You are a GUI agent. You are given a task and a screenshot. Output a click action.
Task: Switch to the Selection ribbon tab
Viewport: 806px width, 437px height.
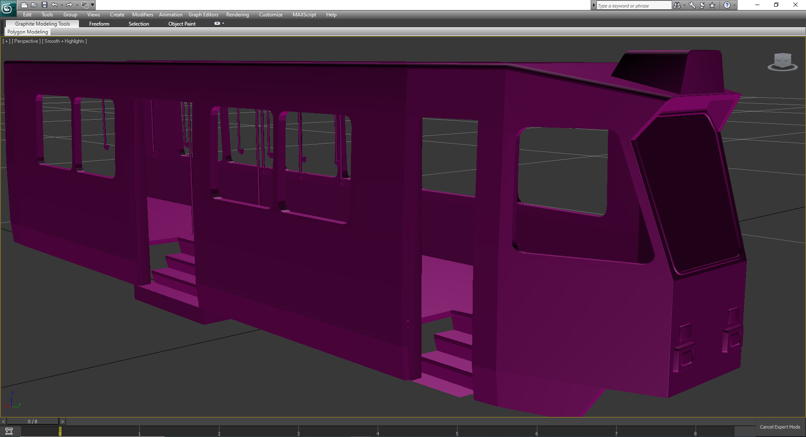[x=139, y=24]
